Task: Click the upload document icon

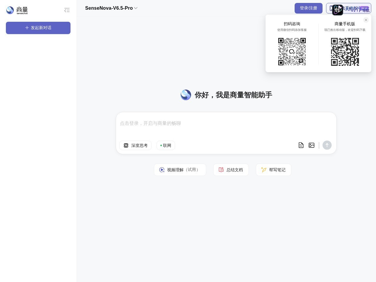Action: pos(301,145)
